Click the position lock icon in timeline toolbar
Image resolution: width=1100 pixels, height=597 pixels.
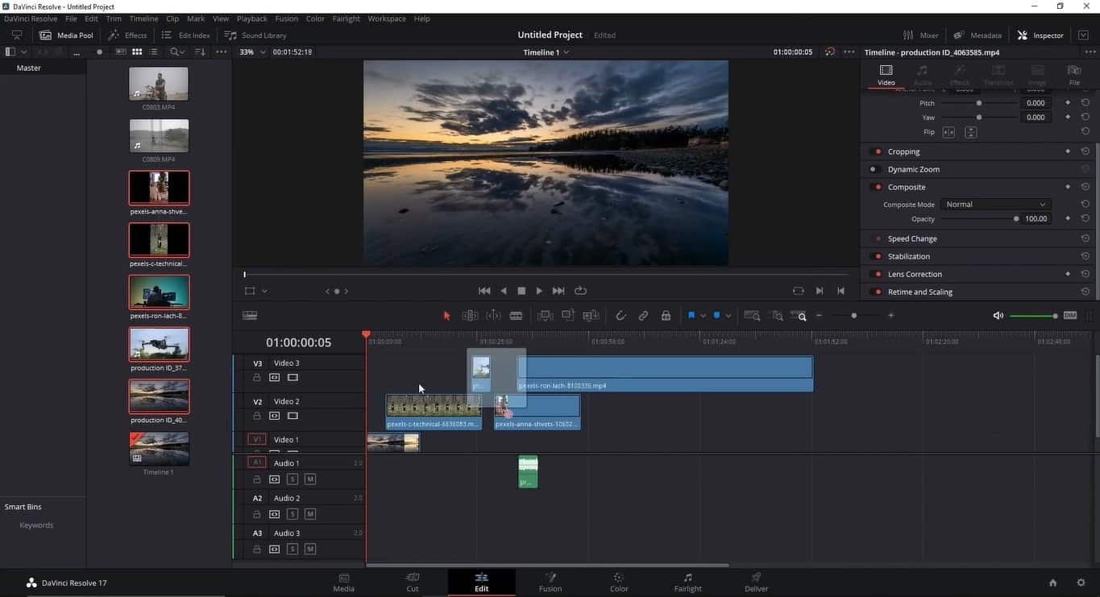(666, 316)
